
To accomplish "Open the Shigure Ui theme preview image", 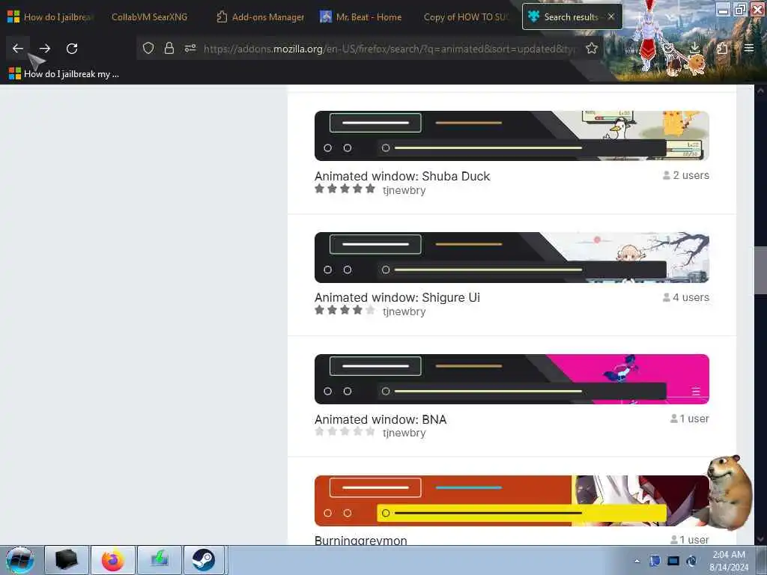I will pos(512,258).
